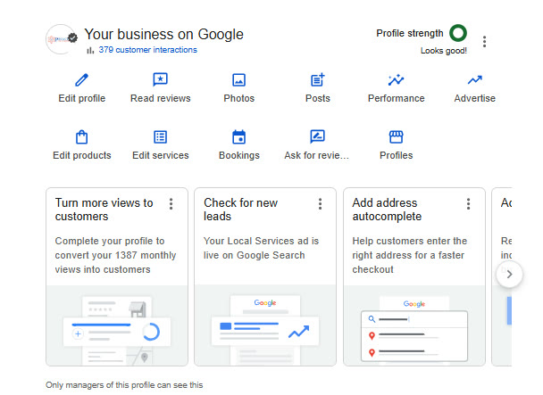Image resolution: width=543 pixels, height=395 pixels.
Task: Open the Posts icon
Action: [x=318, y=79]
